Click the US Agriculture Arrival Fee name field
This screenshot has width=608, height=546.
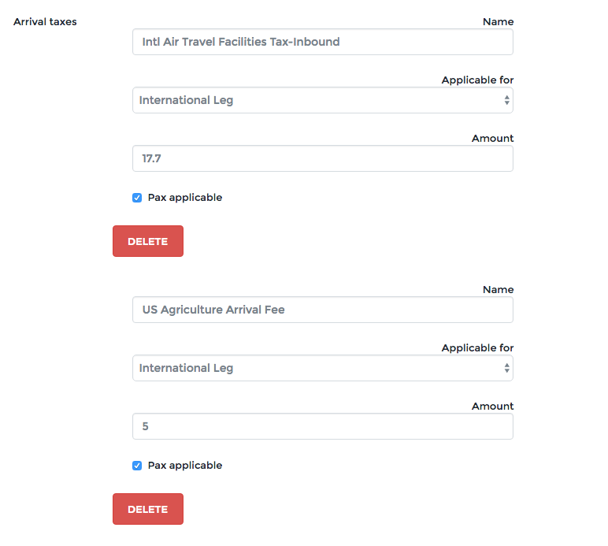(322, 310)
